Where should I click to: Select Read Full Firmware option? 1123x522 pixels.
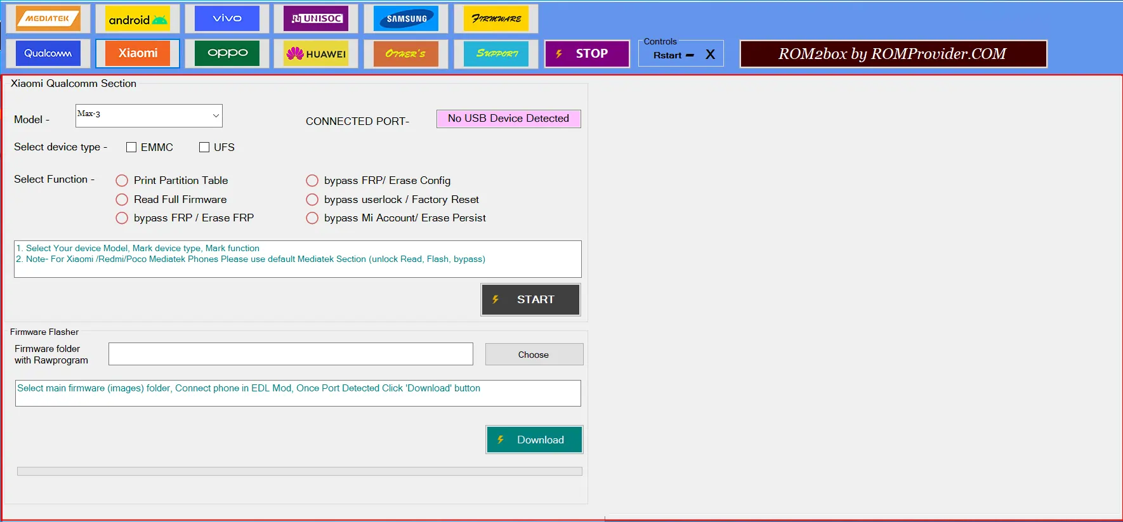(x=122, y=200)
